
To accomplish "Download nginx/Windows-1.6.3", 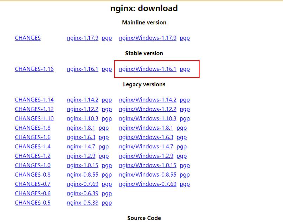I will click(146, 137).
